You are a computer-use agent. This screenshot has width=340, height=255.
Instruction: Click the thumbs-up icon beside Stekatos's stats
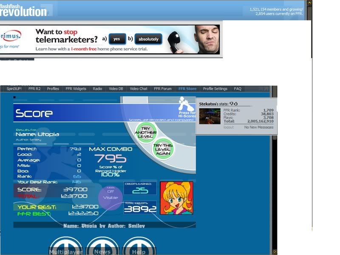235,104
